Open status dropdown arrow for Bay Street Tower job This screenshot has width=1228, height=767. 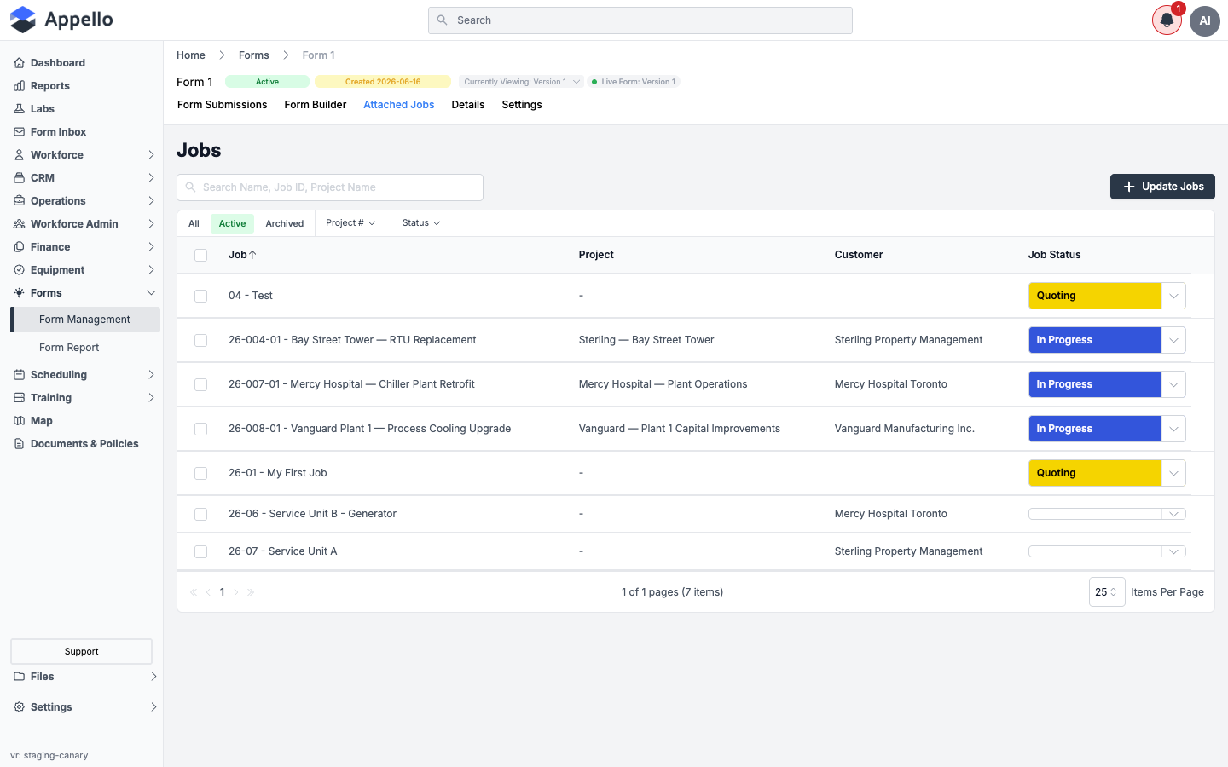(x=1173, y=340)
